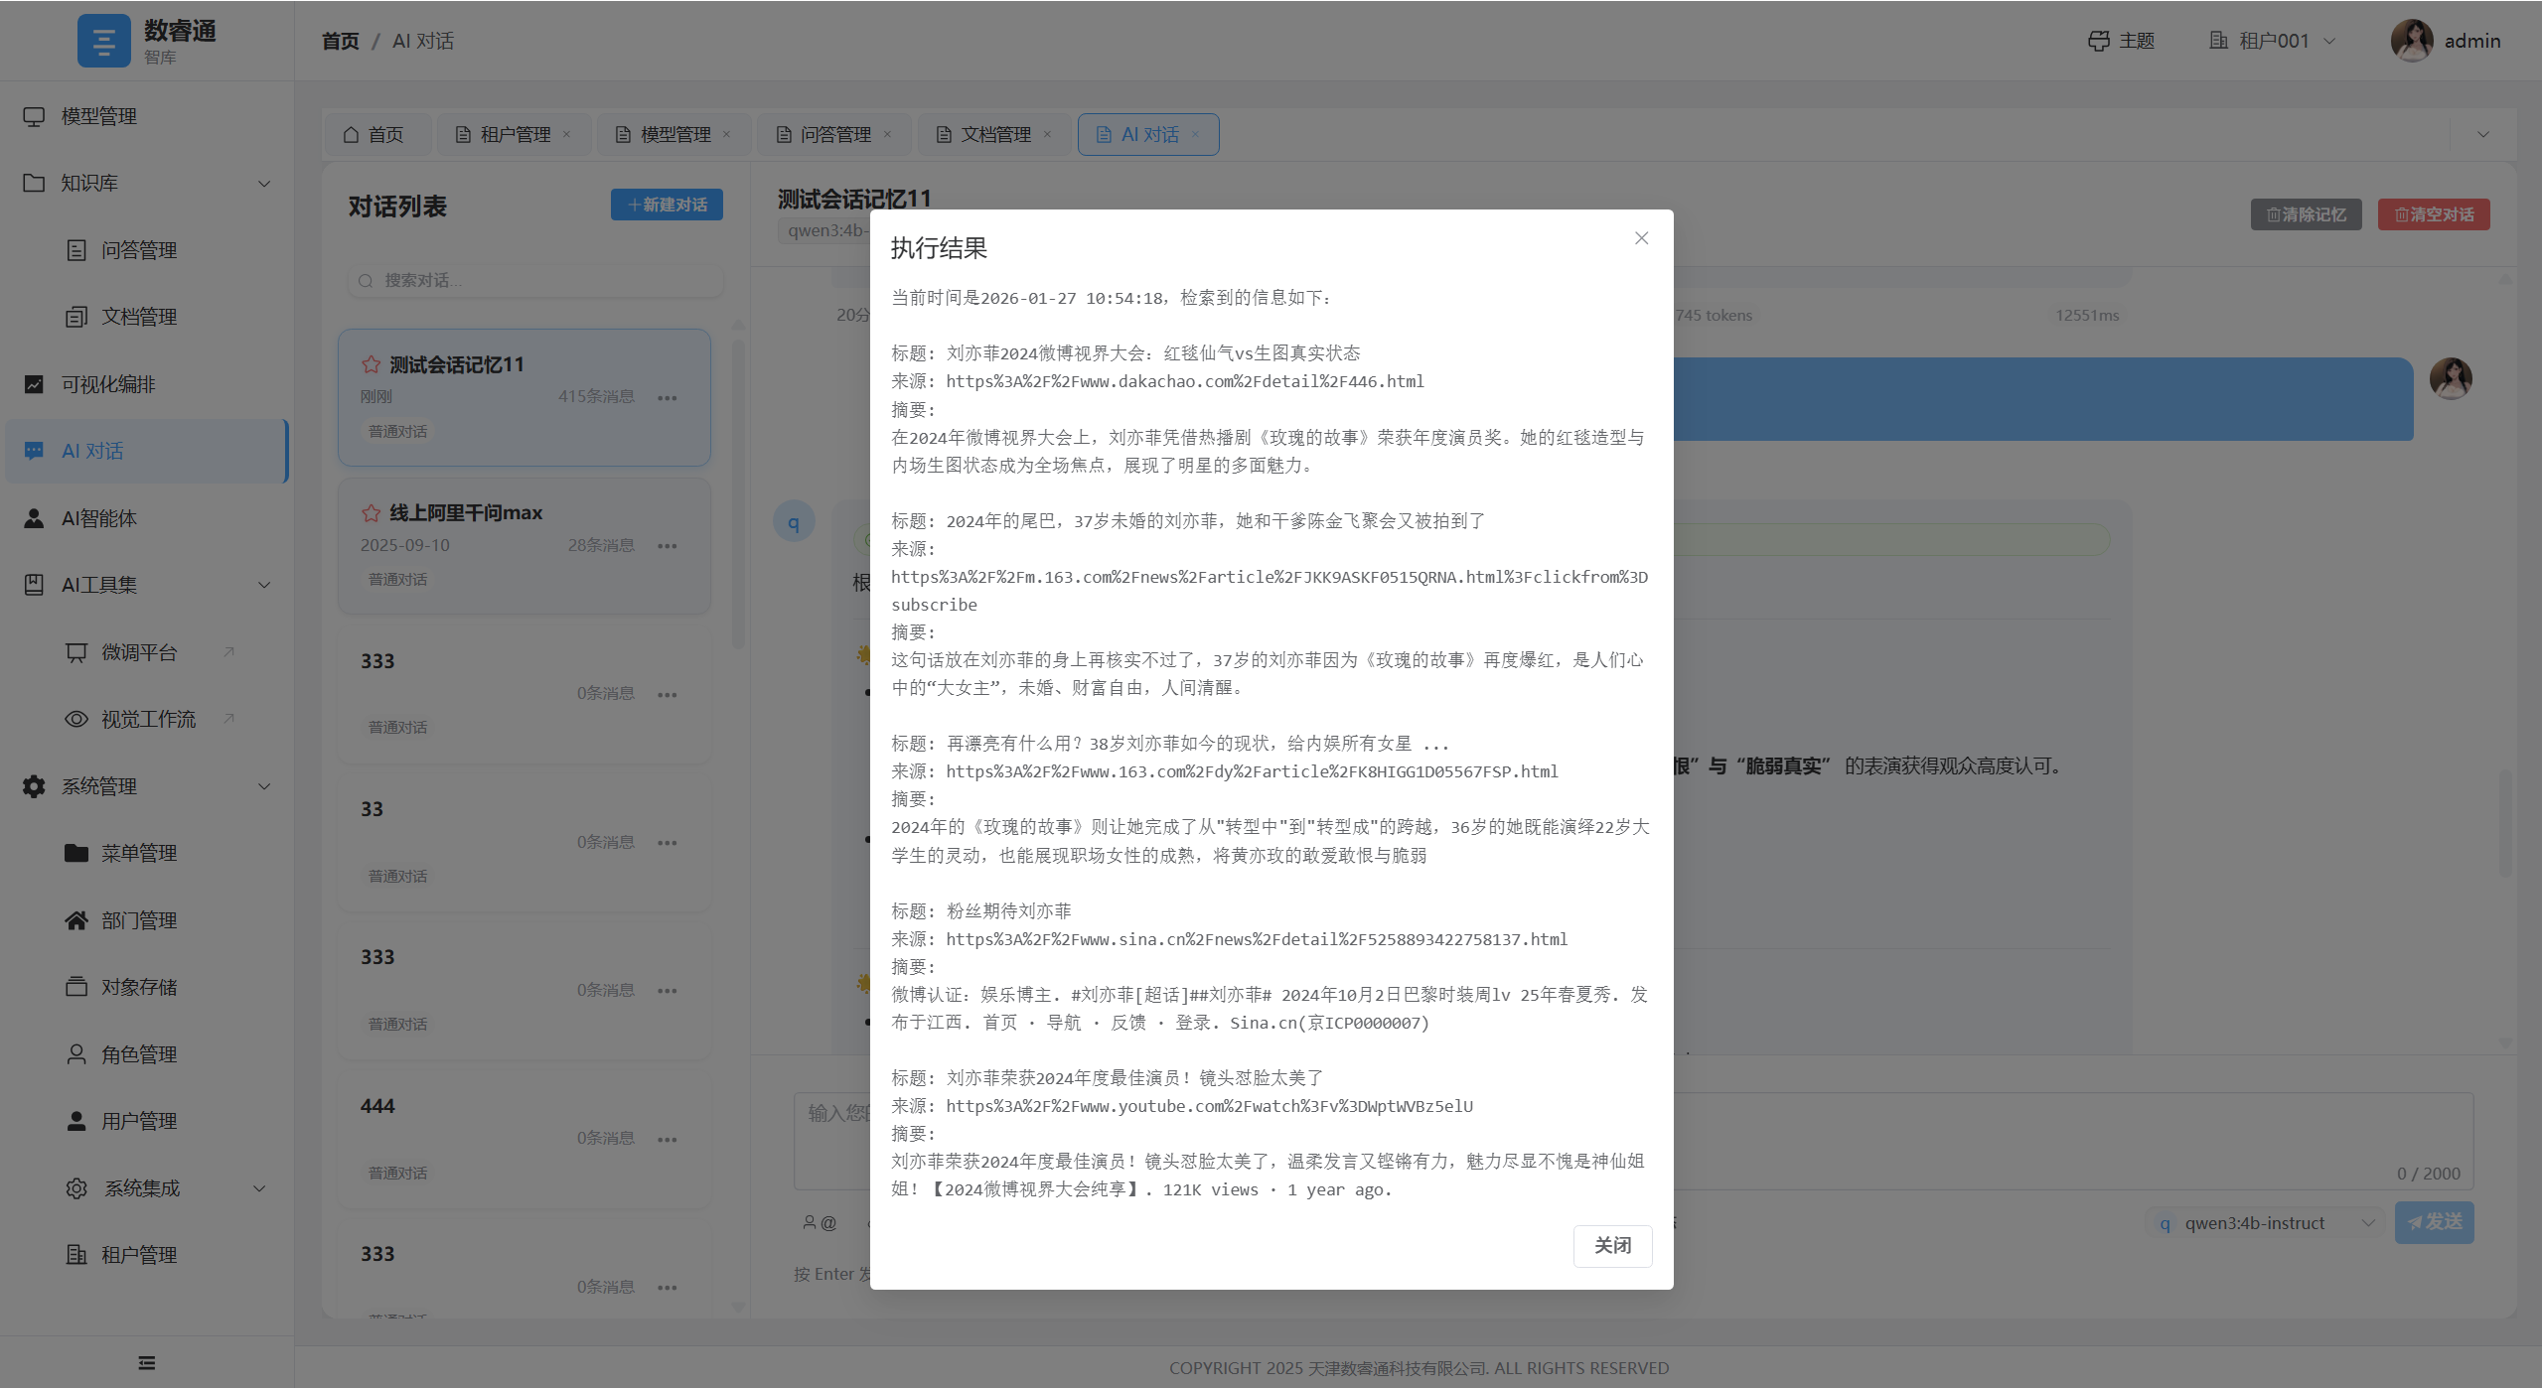The width and height of the screenshot is (2542, 1388).
Task: Open the 菜单管理 icon under 系统管理
Action: [75, 852]
